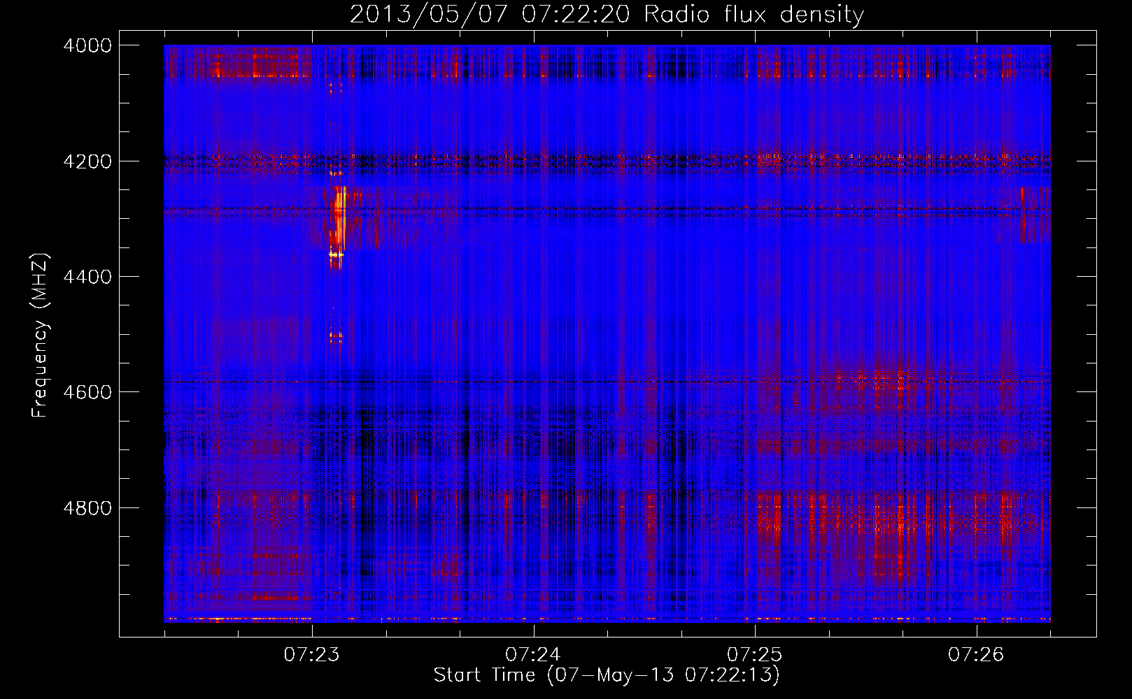This screenshot has height=699, width=1132.
Task: Click the 4600 frequency tick label
Action: click(87, 392)
